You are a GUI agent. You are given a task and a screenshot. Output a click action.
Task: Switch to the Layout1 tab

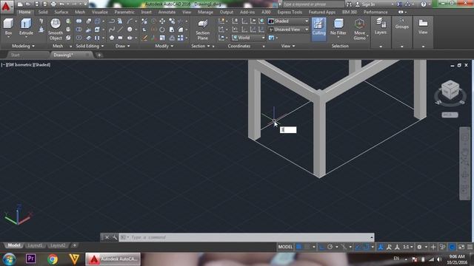point(35,245)
